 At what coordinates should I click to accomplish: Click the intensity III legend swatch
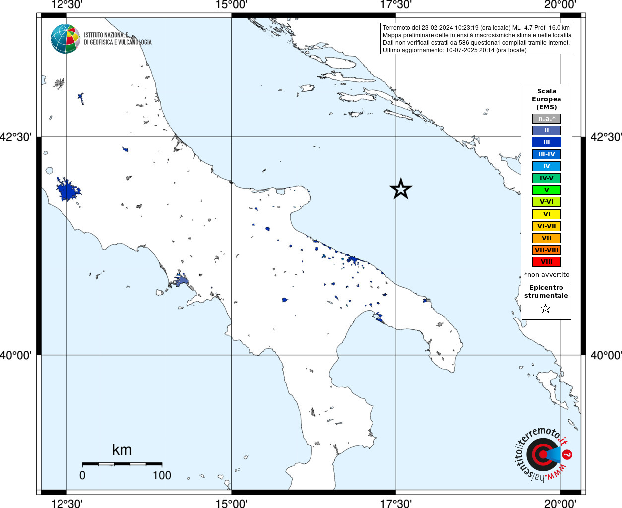coord(547,142)
